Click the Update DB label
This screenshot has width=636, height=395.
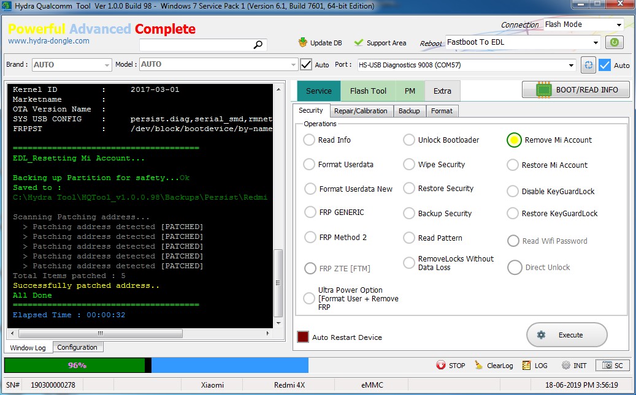326,42
